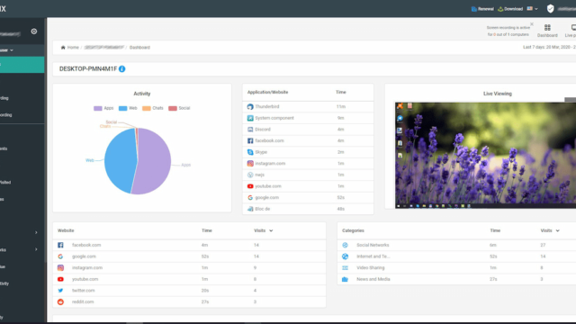Open the sidebar settings gear icon
Screen dimensions: 576x324
34,31
